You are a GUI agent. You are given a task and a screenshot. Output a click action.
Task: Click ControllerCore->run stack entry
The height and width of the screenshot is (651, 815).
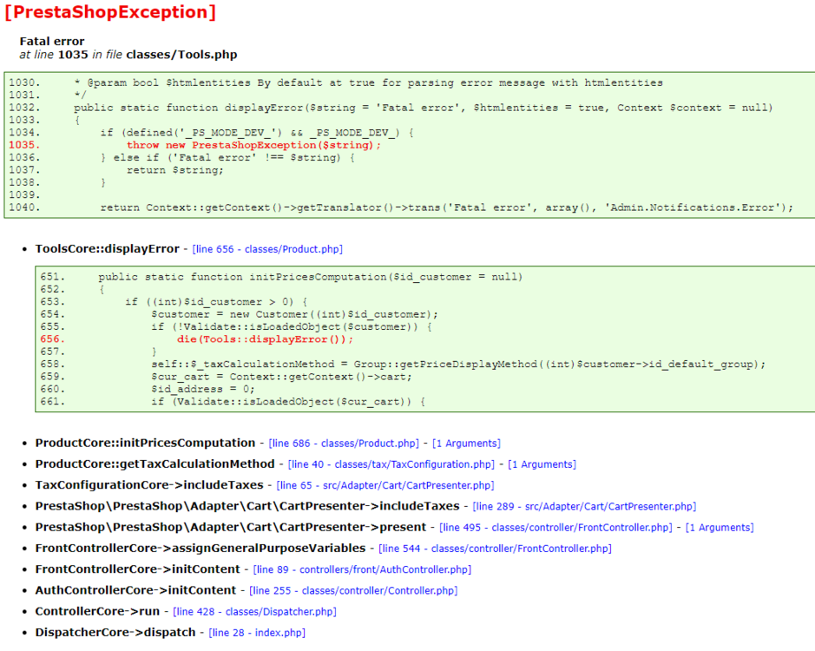coord(97,611)
